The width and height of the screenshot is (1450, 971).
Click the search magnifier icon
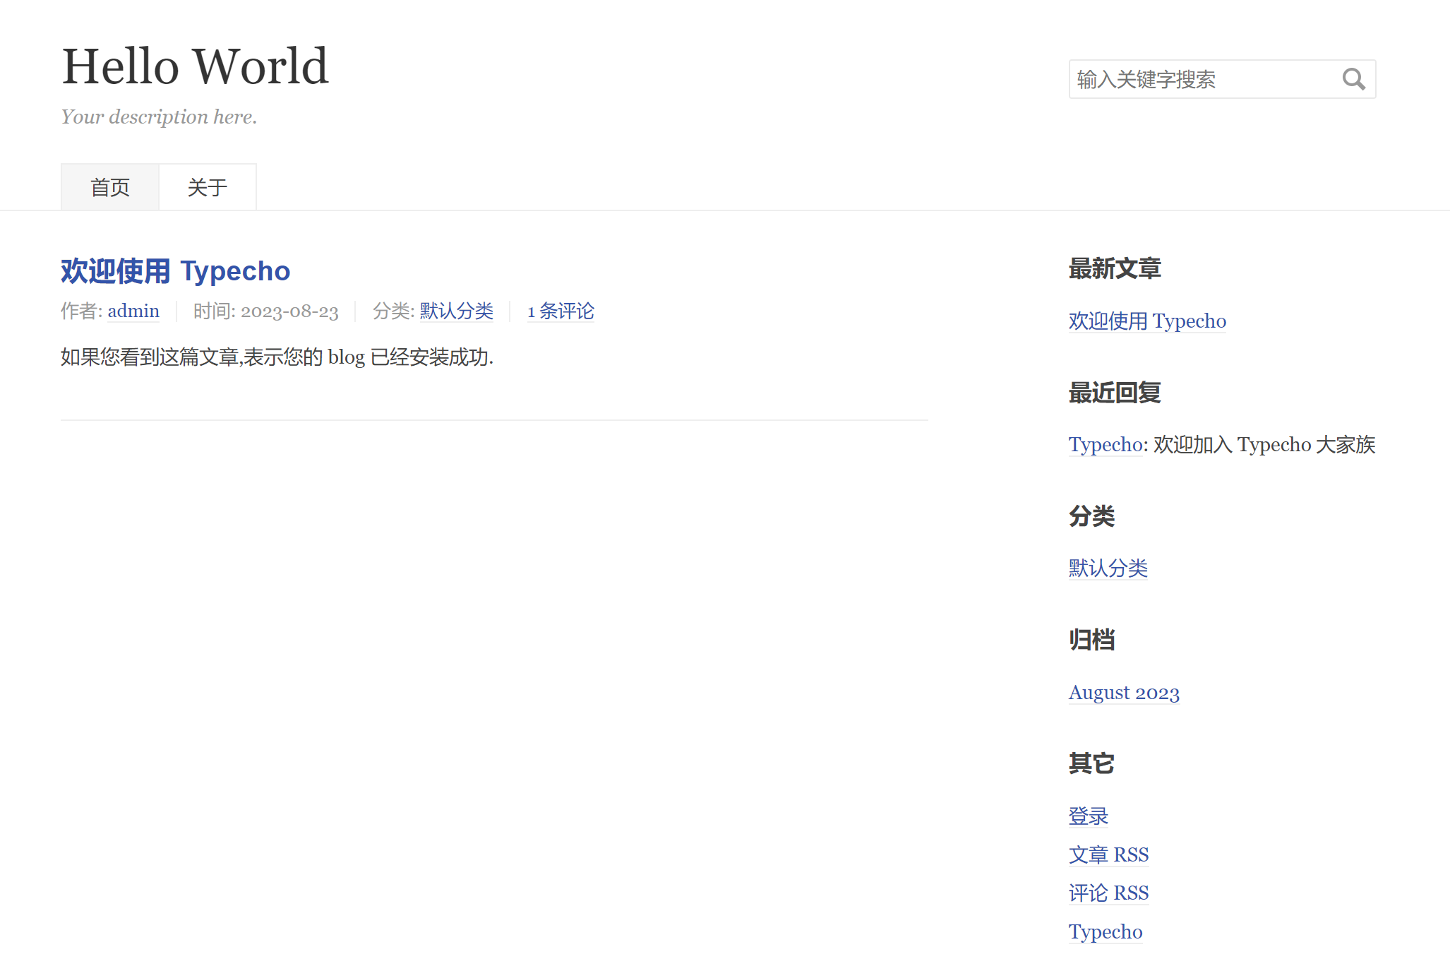(x=1354, y=78)
